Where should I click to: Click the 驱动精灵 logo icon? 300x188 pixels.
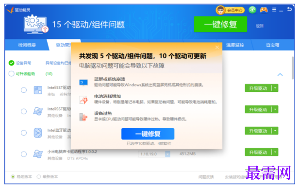[10, 10]
